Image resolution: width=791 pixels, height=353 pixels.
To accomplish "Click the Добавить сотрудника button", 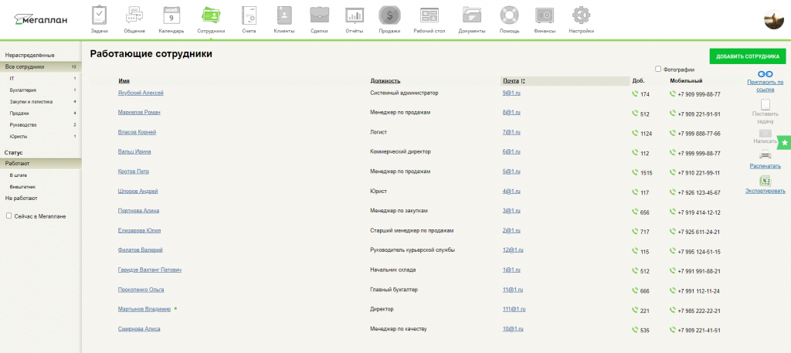I will click(746, 56).
